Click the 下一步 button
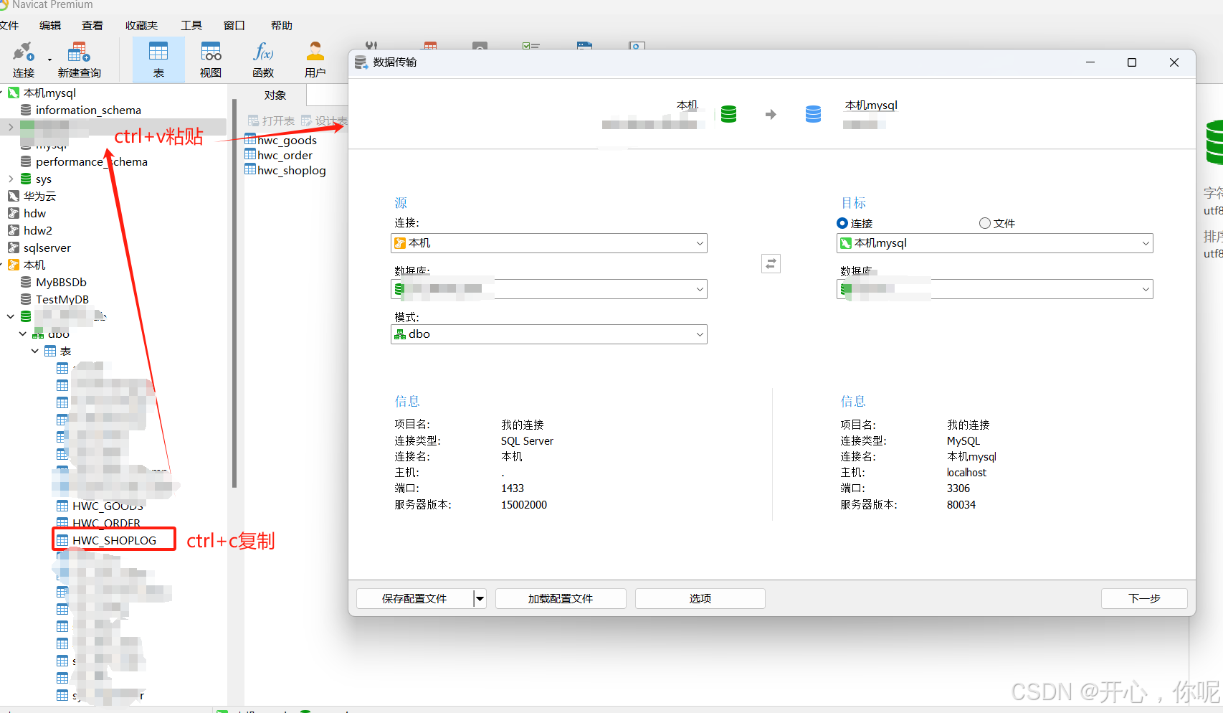Image resolution: width=1223 pixels, height=713 pixels. tap(1143, 598)
